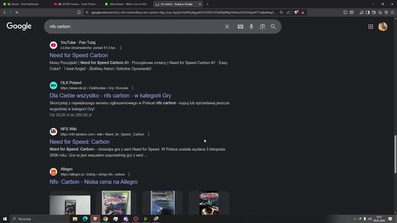Open the PlayStation 2 Carbon Allegro thumbnail
The height and width of the screenshot is (223, 397).
[163, 203]
